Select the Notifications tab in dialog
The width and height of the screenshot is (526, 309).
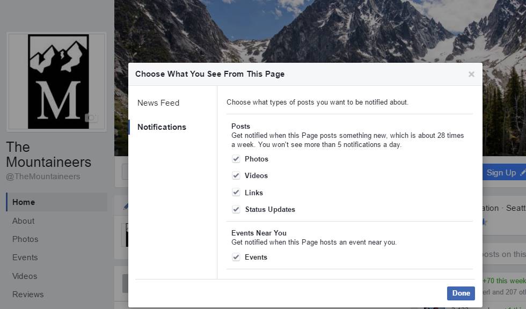(x=162, y=127)
